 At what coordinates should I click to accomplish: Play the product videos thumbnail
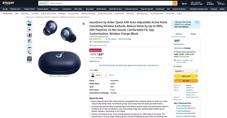point(29,59)
